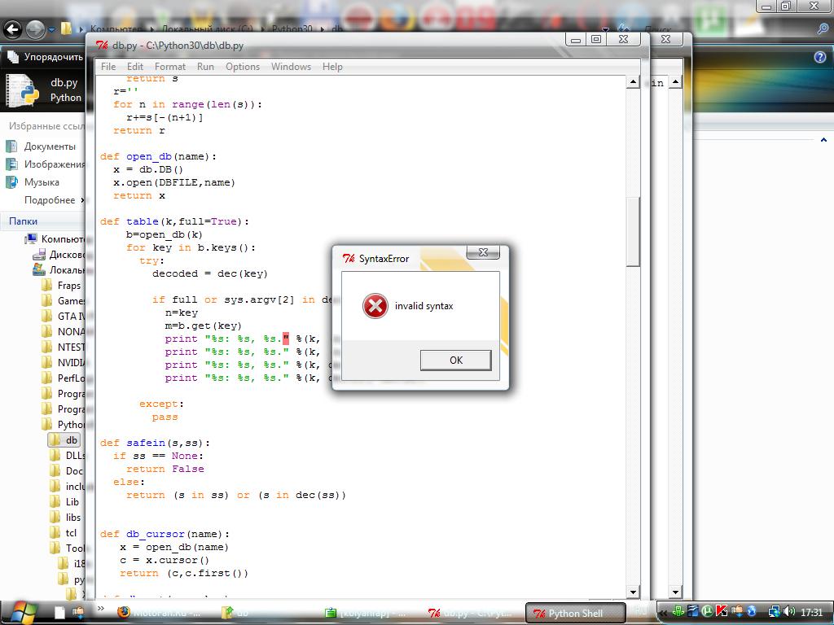Click the Explorer search magnifier icon

[x=823, y=28]
